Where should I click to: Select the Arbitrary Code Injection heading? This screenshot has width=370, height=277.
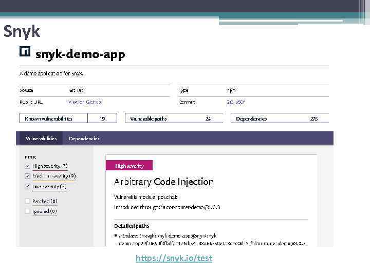[164, 182]
